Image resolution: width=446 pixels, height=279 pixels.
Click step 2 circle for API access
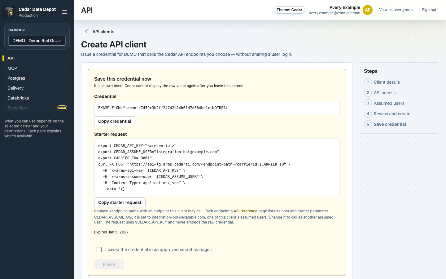coord(368,93)
